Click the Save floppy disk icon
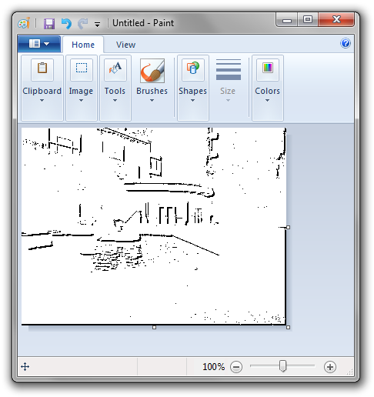This screenshot has height=397, width=374. (49, 24)
